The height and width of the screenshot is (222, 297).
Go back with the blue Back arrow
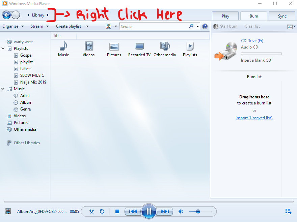pyautogui.click(x=6, y=15)
